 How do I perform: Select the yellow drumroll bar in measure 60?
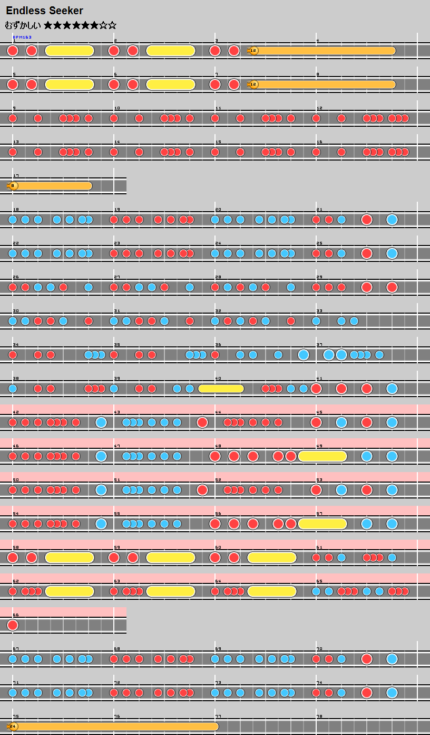tap(272, 558)
